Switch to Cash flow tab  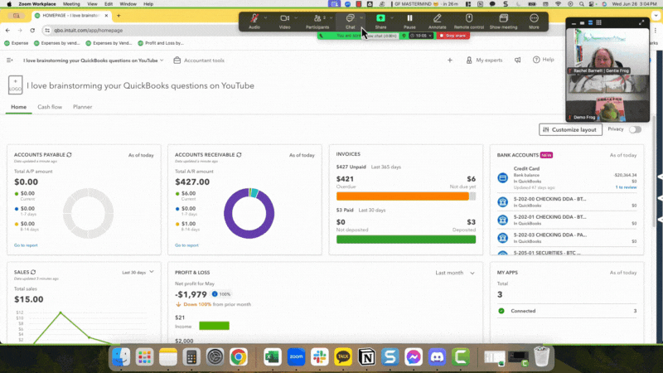(50, 107)
